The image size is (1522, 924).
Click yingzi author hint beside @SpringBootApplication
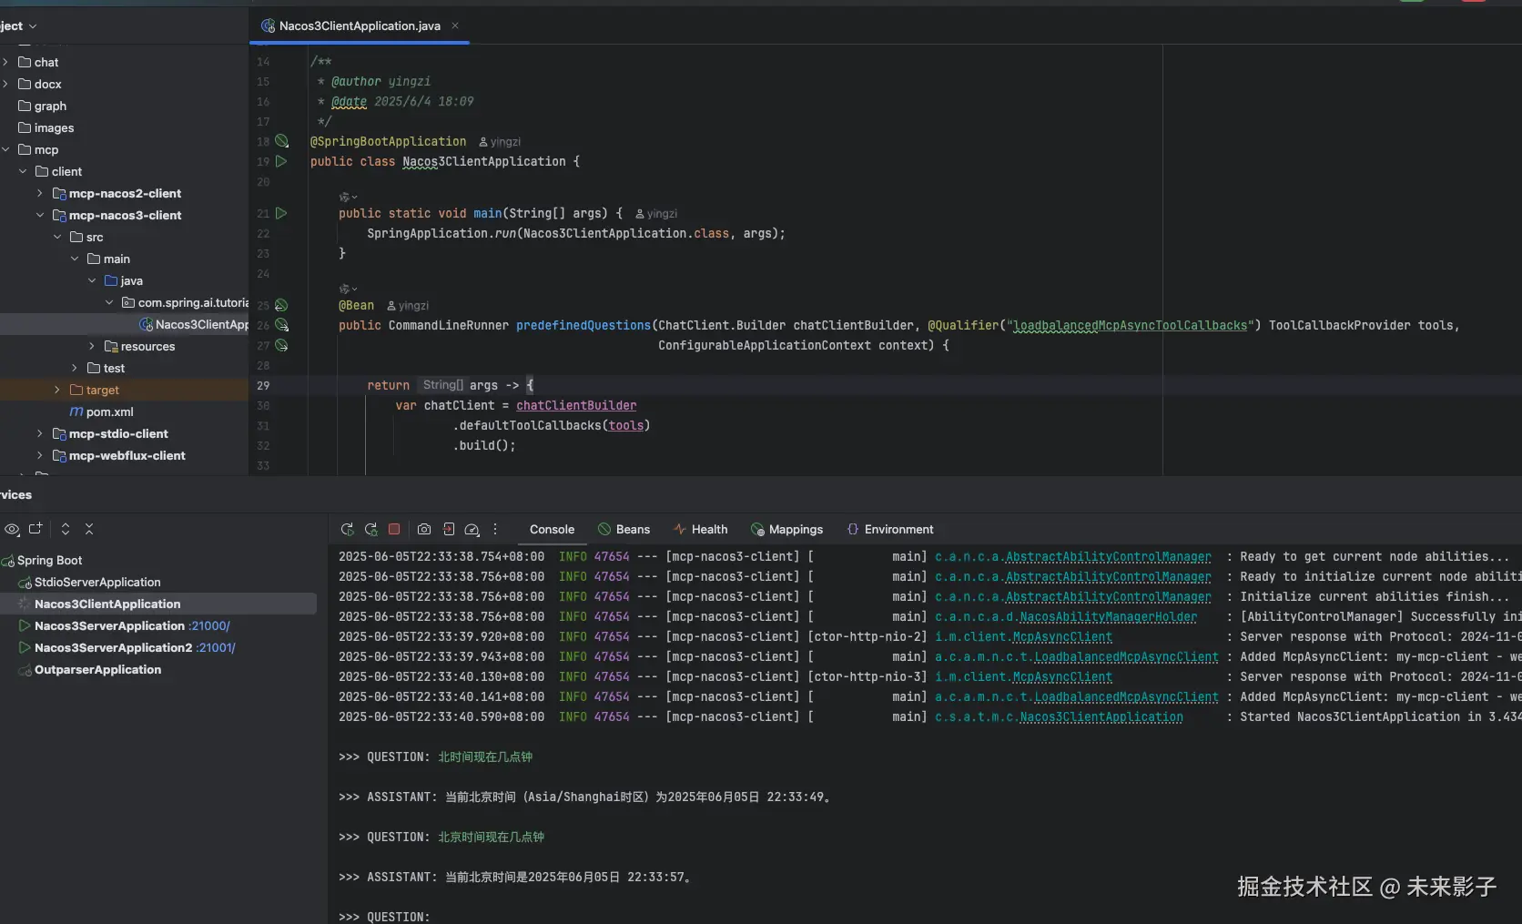pos(500,142)
